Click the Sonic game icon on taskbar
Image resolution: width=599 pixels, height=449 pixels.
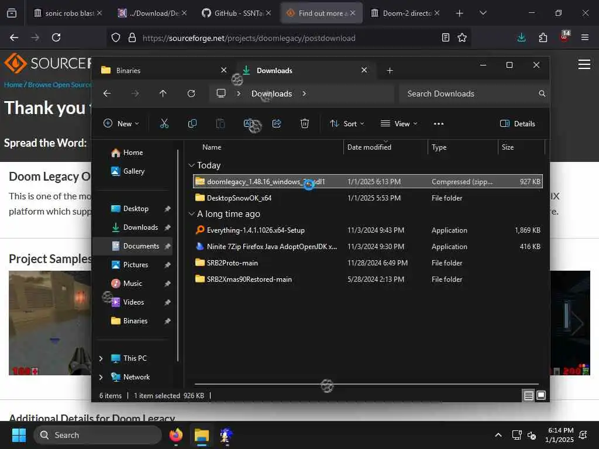(226, 435)
